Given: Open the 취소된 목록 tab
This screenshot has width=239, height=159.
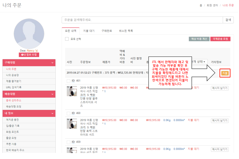Looking at the screenshot, I should pos(126,31).
